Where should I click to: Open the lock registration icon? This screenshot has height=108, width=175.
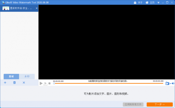point(135,2)
